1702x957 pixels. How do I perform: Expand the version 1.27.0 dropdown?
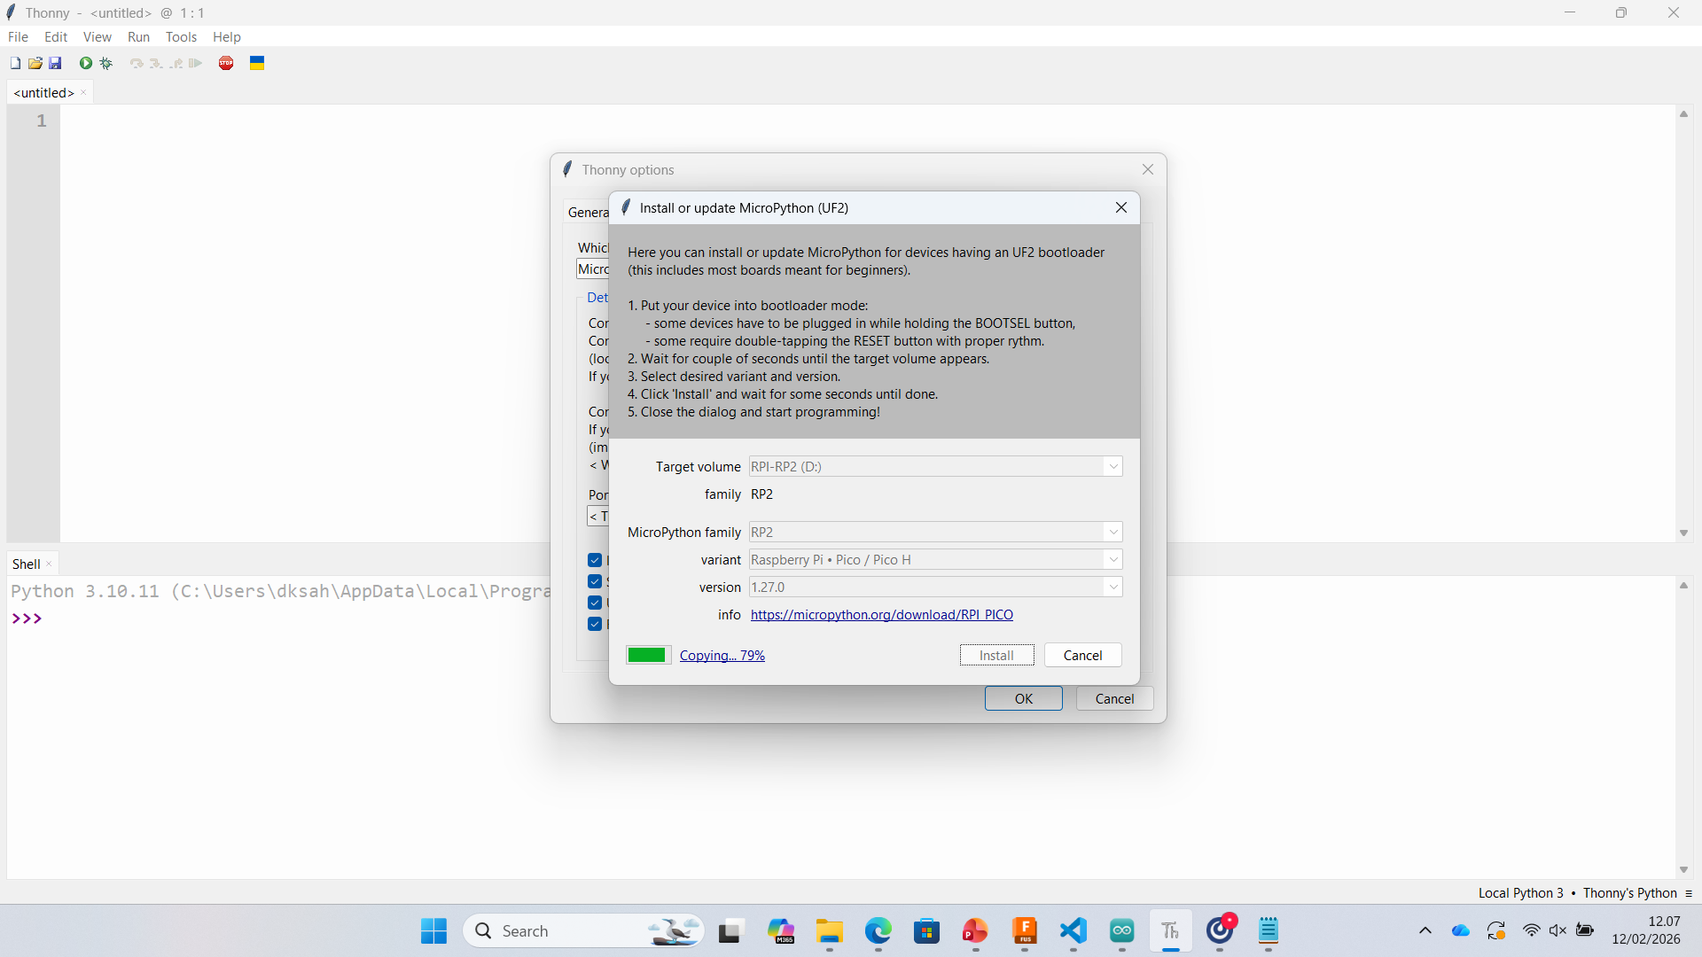(1113, 587)
